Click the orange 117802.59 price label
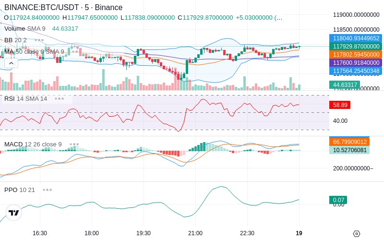384x240 pixels. 356,54
